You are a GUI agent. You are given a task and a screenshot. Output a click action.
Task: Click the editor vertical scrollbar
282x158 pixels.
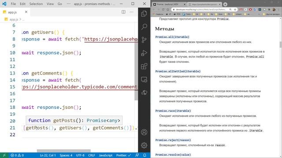[x=136, y=71]
